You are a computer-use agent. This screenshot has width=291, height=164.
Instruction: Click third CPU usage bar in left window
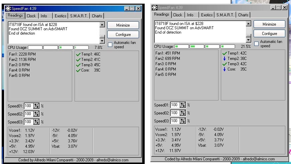pos(66,48)
